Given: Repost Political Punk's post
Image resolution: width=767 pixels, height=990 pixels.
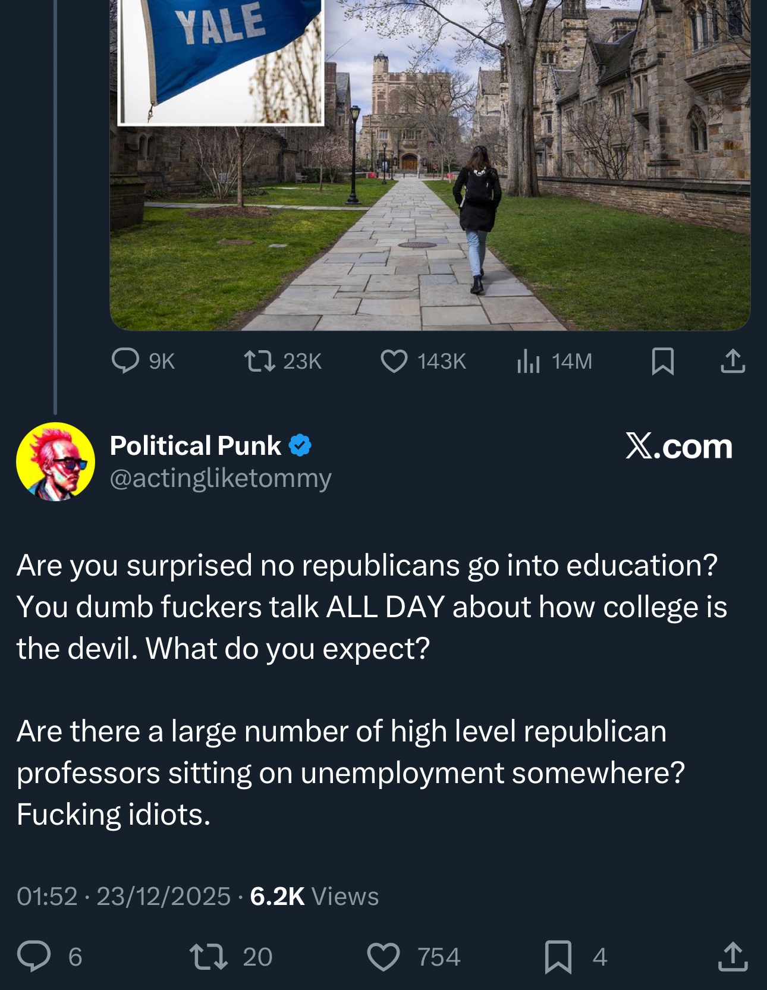Looking at the screenshot, I should (208, 956).
